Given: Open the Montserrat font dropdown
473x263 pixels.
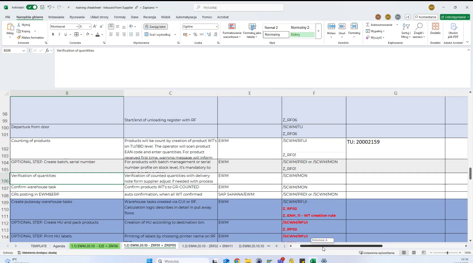Looking at the screenshot, I should tap(77, 26).
